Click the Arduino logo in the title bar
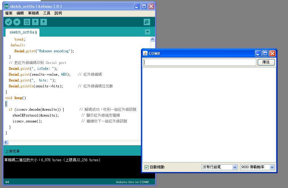 click(6, 6)
